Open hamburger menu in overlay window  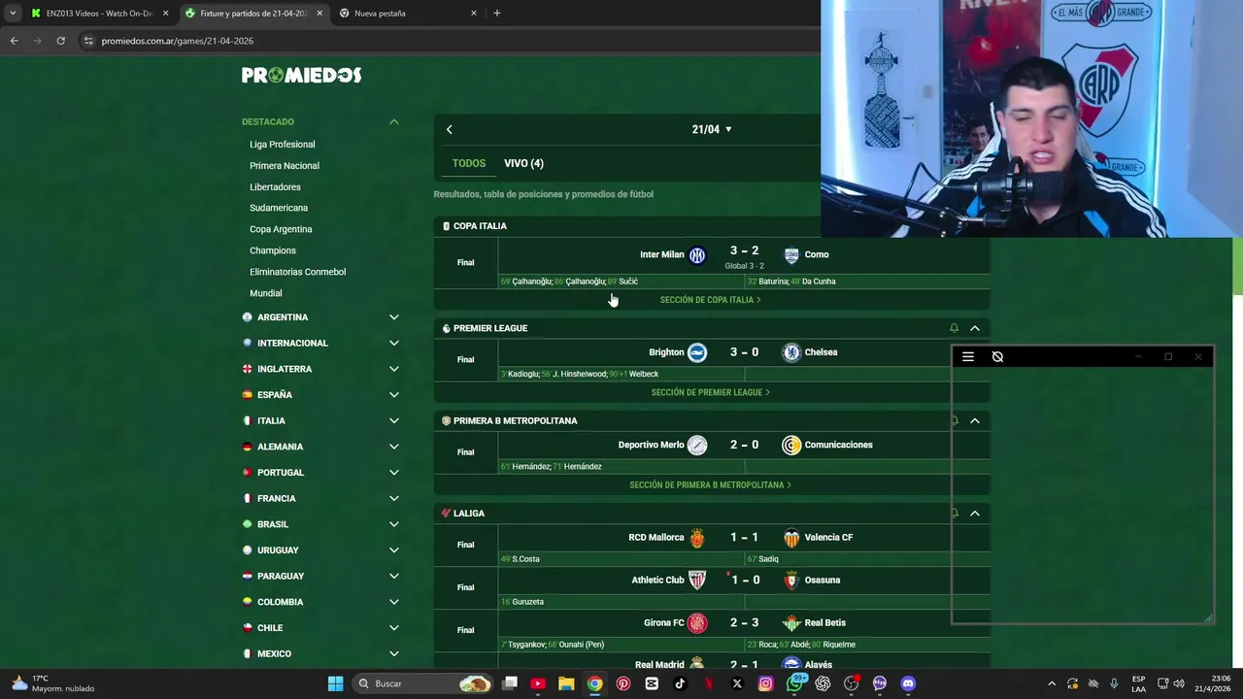coord(968,357)
